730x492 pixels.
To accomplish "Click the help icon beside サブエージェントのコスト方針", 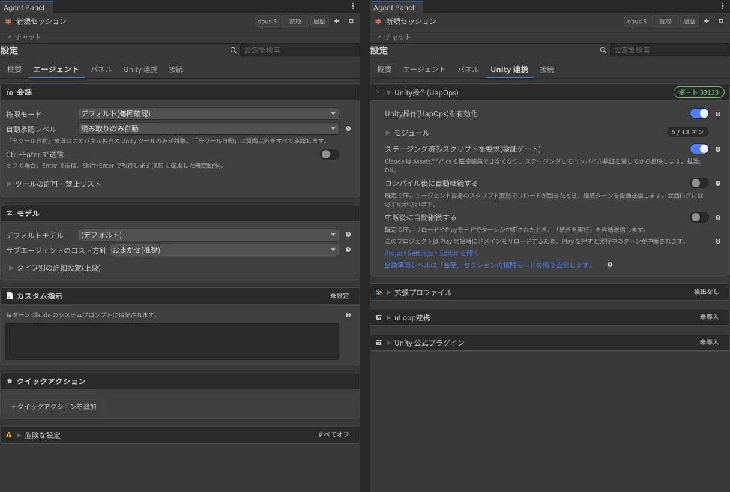I will 348,250.
